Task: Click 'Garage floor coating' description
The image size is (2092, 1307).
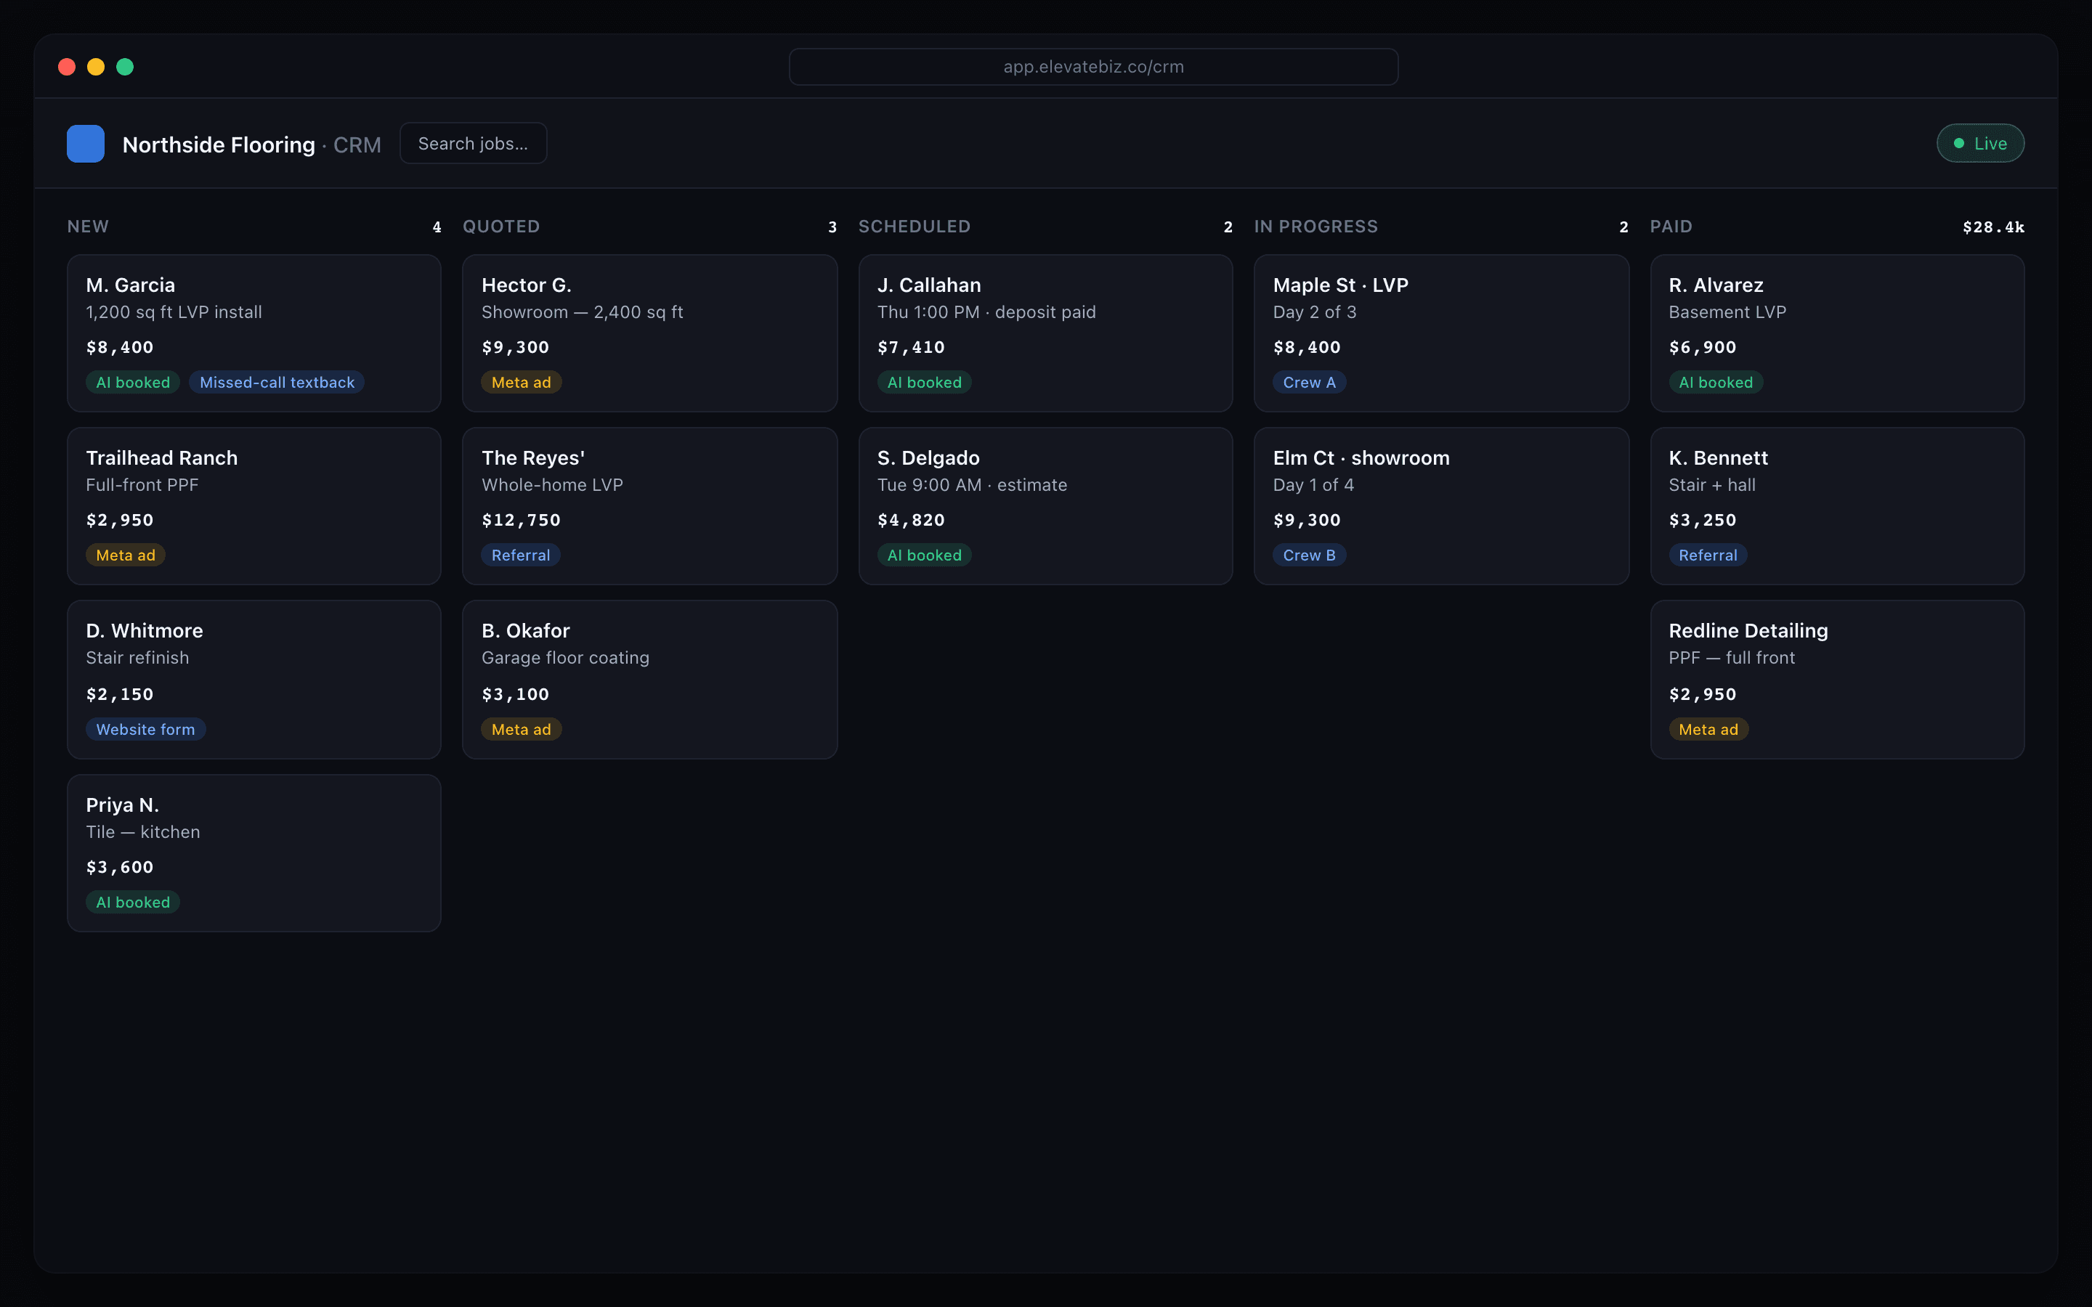Action: pyautogui.click(x=565, y=658)
